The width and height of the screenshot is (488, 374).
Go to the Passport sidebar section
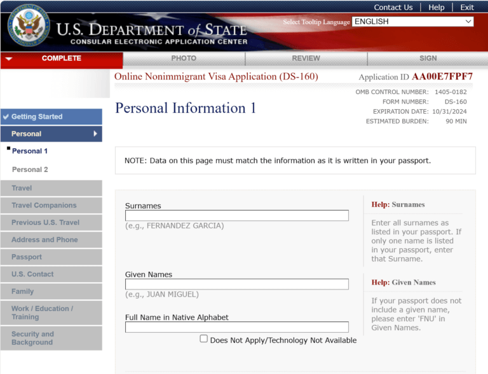click(27, 257)
